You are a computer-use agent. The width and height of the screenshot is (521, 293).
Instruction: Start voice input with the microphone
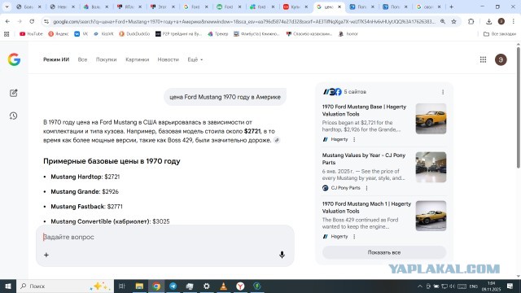[282, 255]
